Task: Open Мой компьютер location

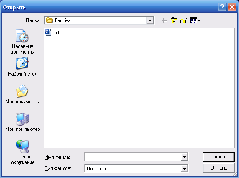Action: pos(22,122)
